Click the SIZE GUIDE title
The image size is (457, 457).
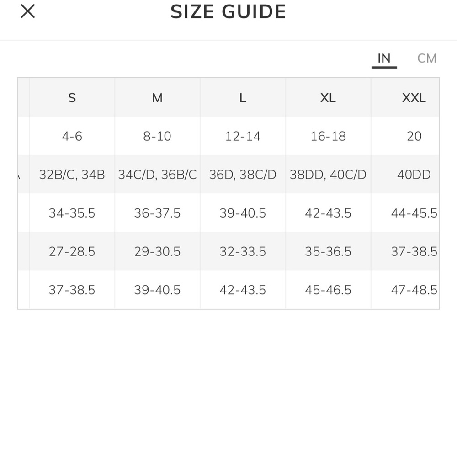(x=228, y=12)
